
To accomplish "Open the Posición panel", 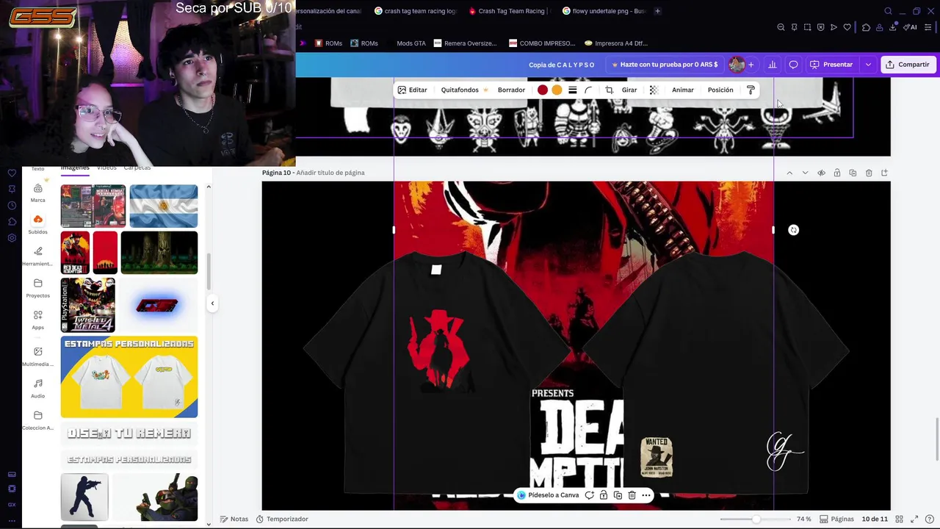I will point(720,90).
